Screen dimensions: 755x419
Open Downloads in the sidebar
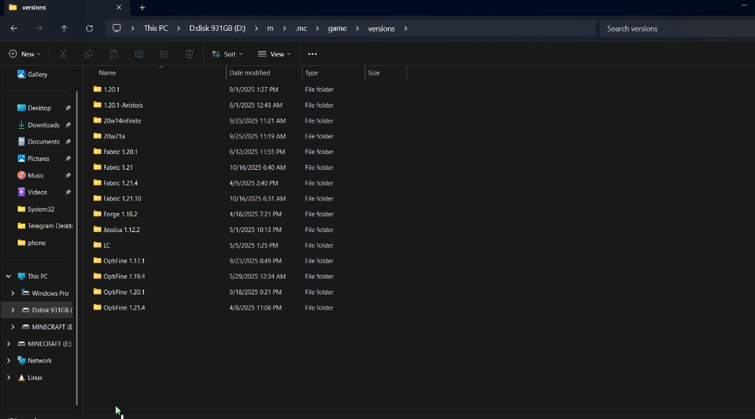point(43,125)
